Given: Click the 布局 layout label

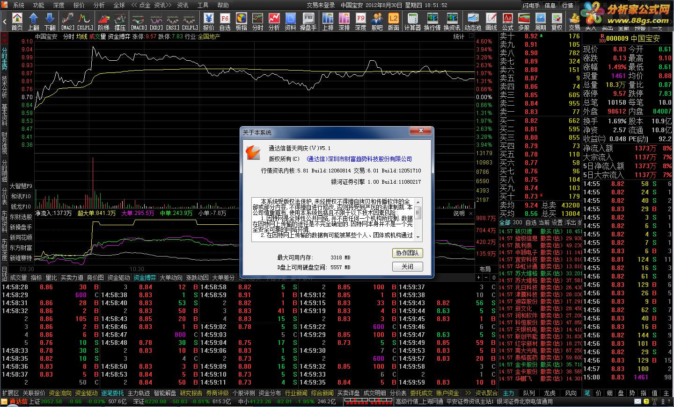Looking at the screenshot, I should pyautogui.click(x=485, y=269).
